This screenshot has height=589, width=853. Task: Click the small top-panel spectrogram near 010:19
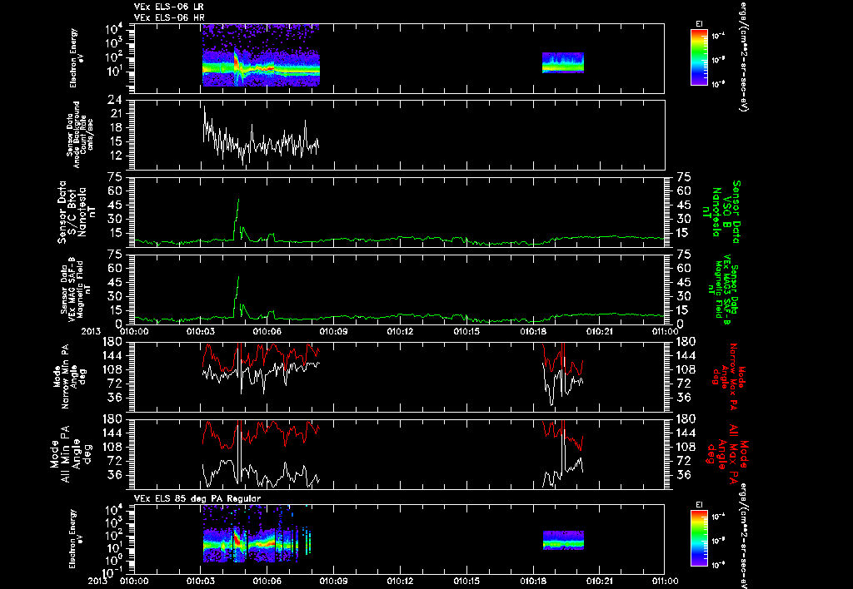(563, 62)
